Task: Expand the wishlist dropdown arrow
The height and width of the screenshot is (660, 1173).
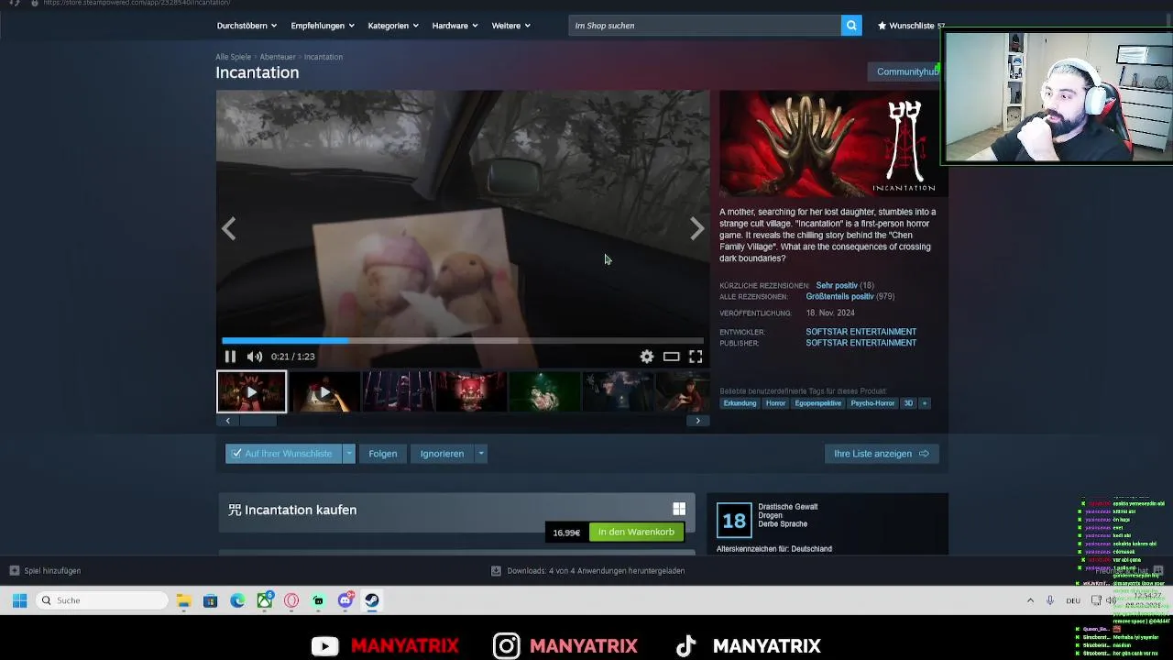Action: [349, 454]
